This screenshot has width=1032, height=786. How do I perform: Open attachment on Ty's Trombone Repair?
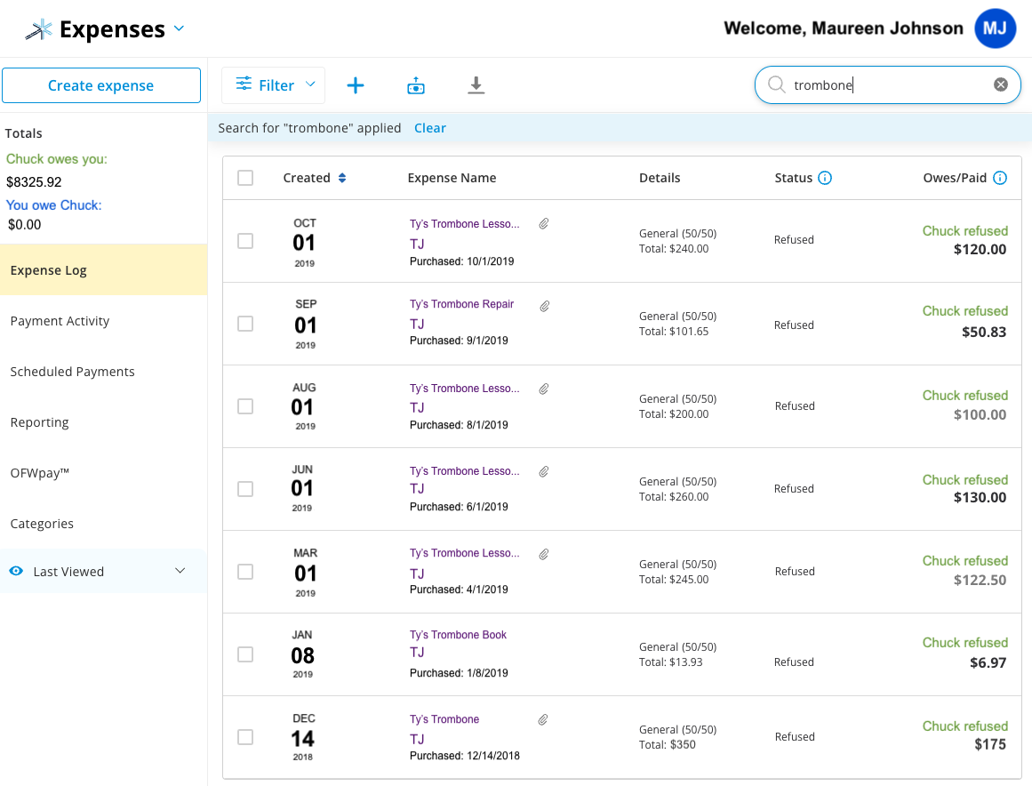point(545,306)
